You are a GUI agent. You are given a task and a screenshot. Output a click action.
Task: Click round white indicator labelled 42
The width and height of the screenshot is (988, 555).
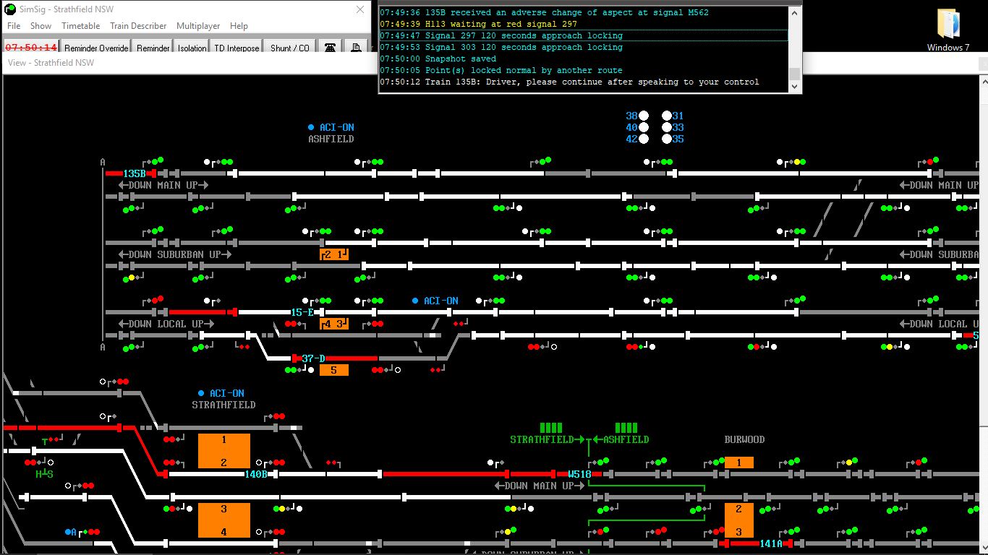[x=644, y=139]
